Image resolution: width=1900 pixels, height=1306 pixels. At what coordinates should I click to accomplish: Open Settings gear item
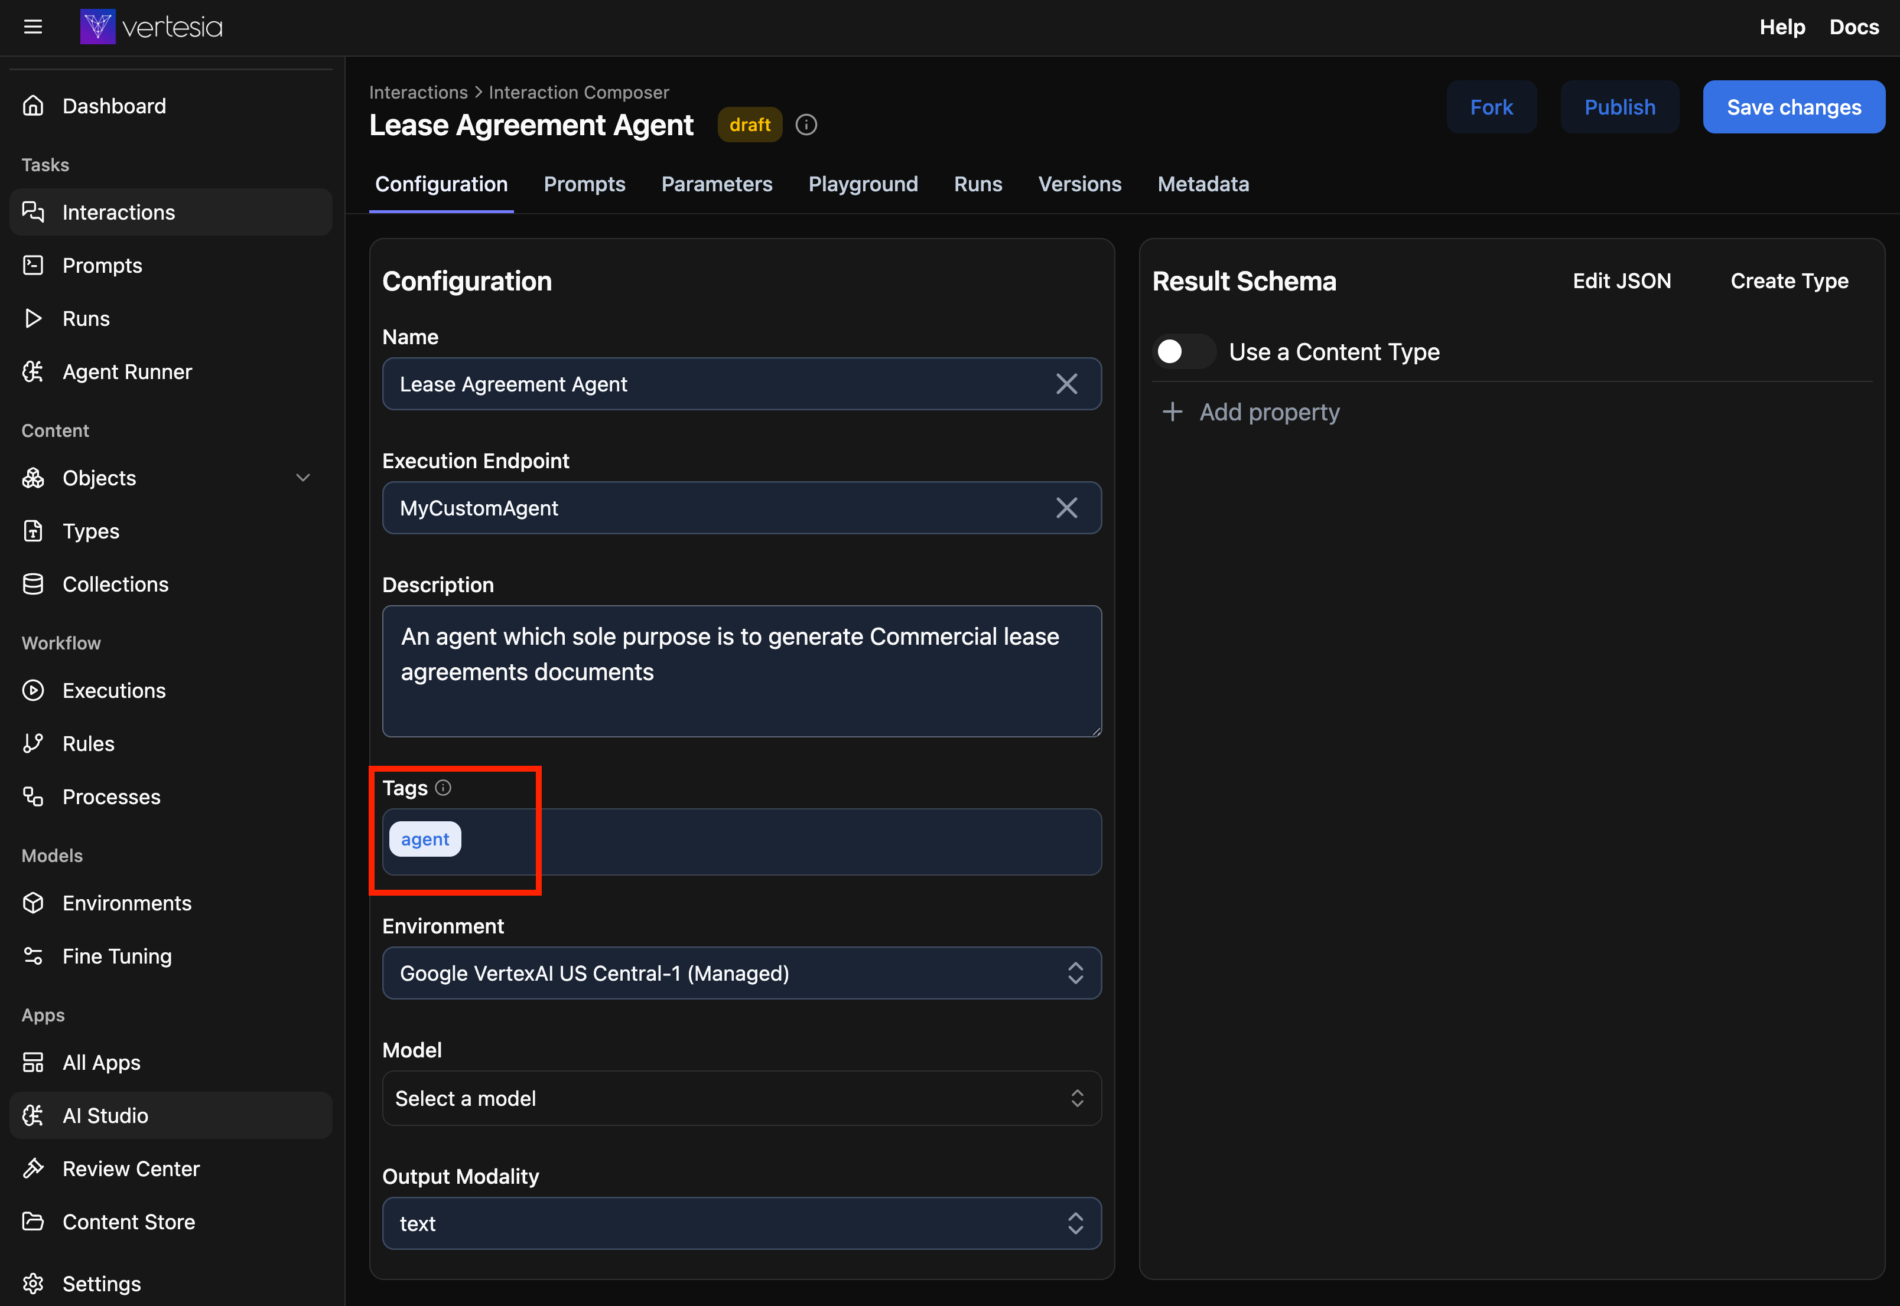(x=170, y=1283)
